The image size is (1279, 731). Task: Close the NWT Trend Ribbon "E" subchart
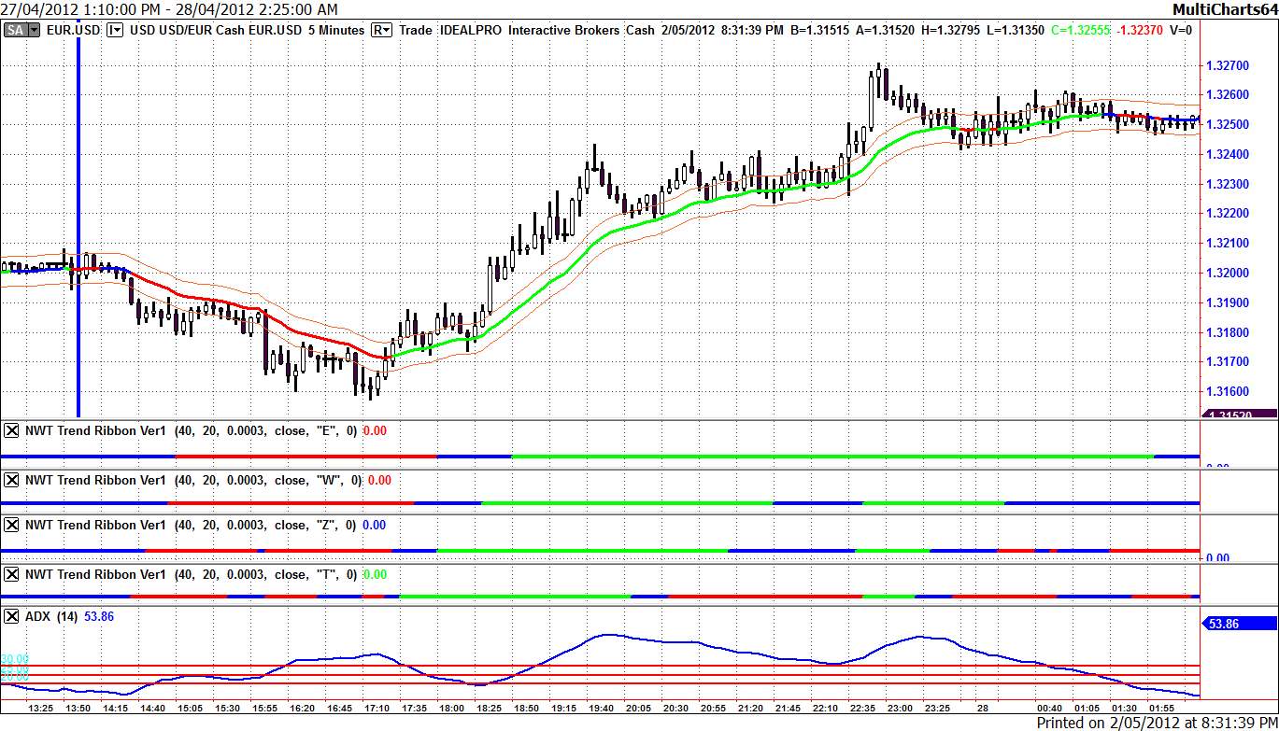(x=11, y=430)
